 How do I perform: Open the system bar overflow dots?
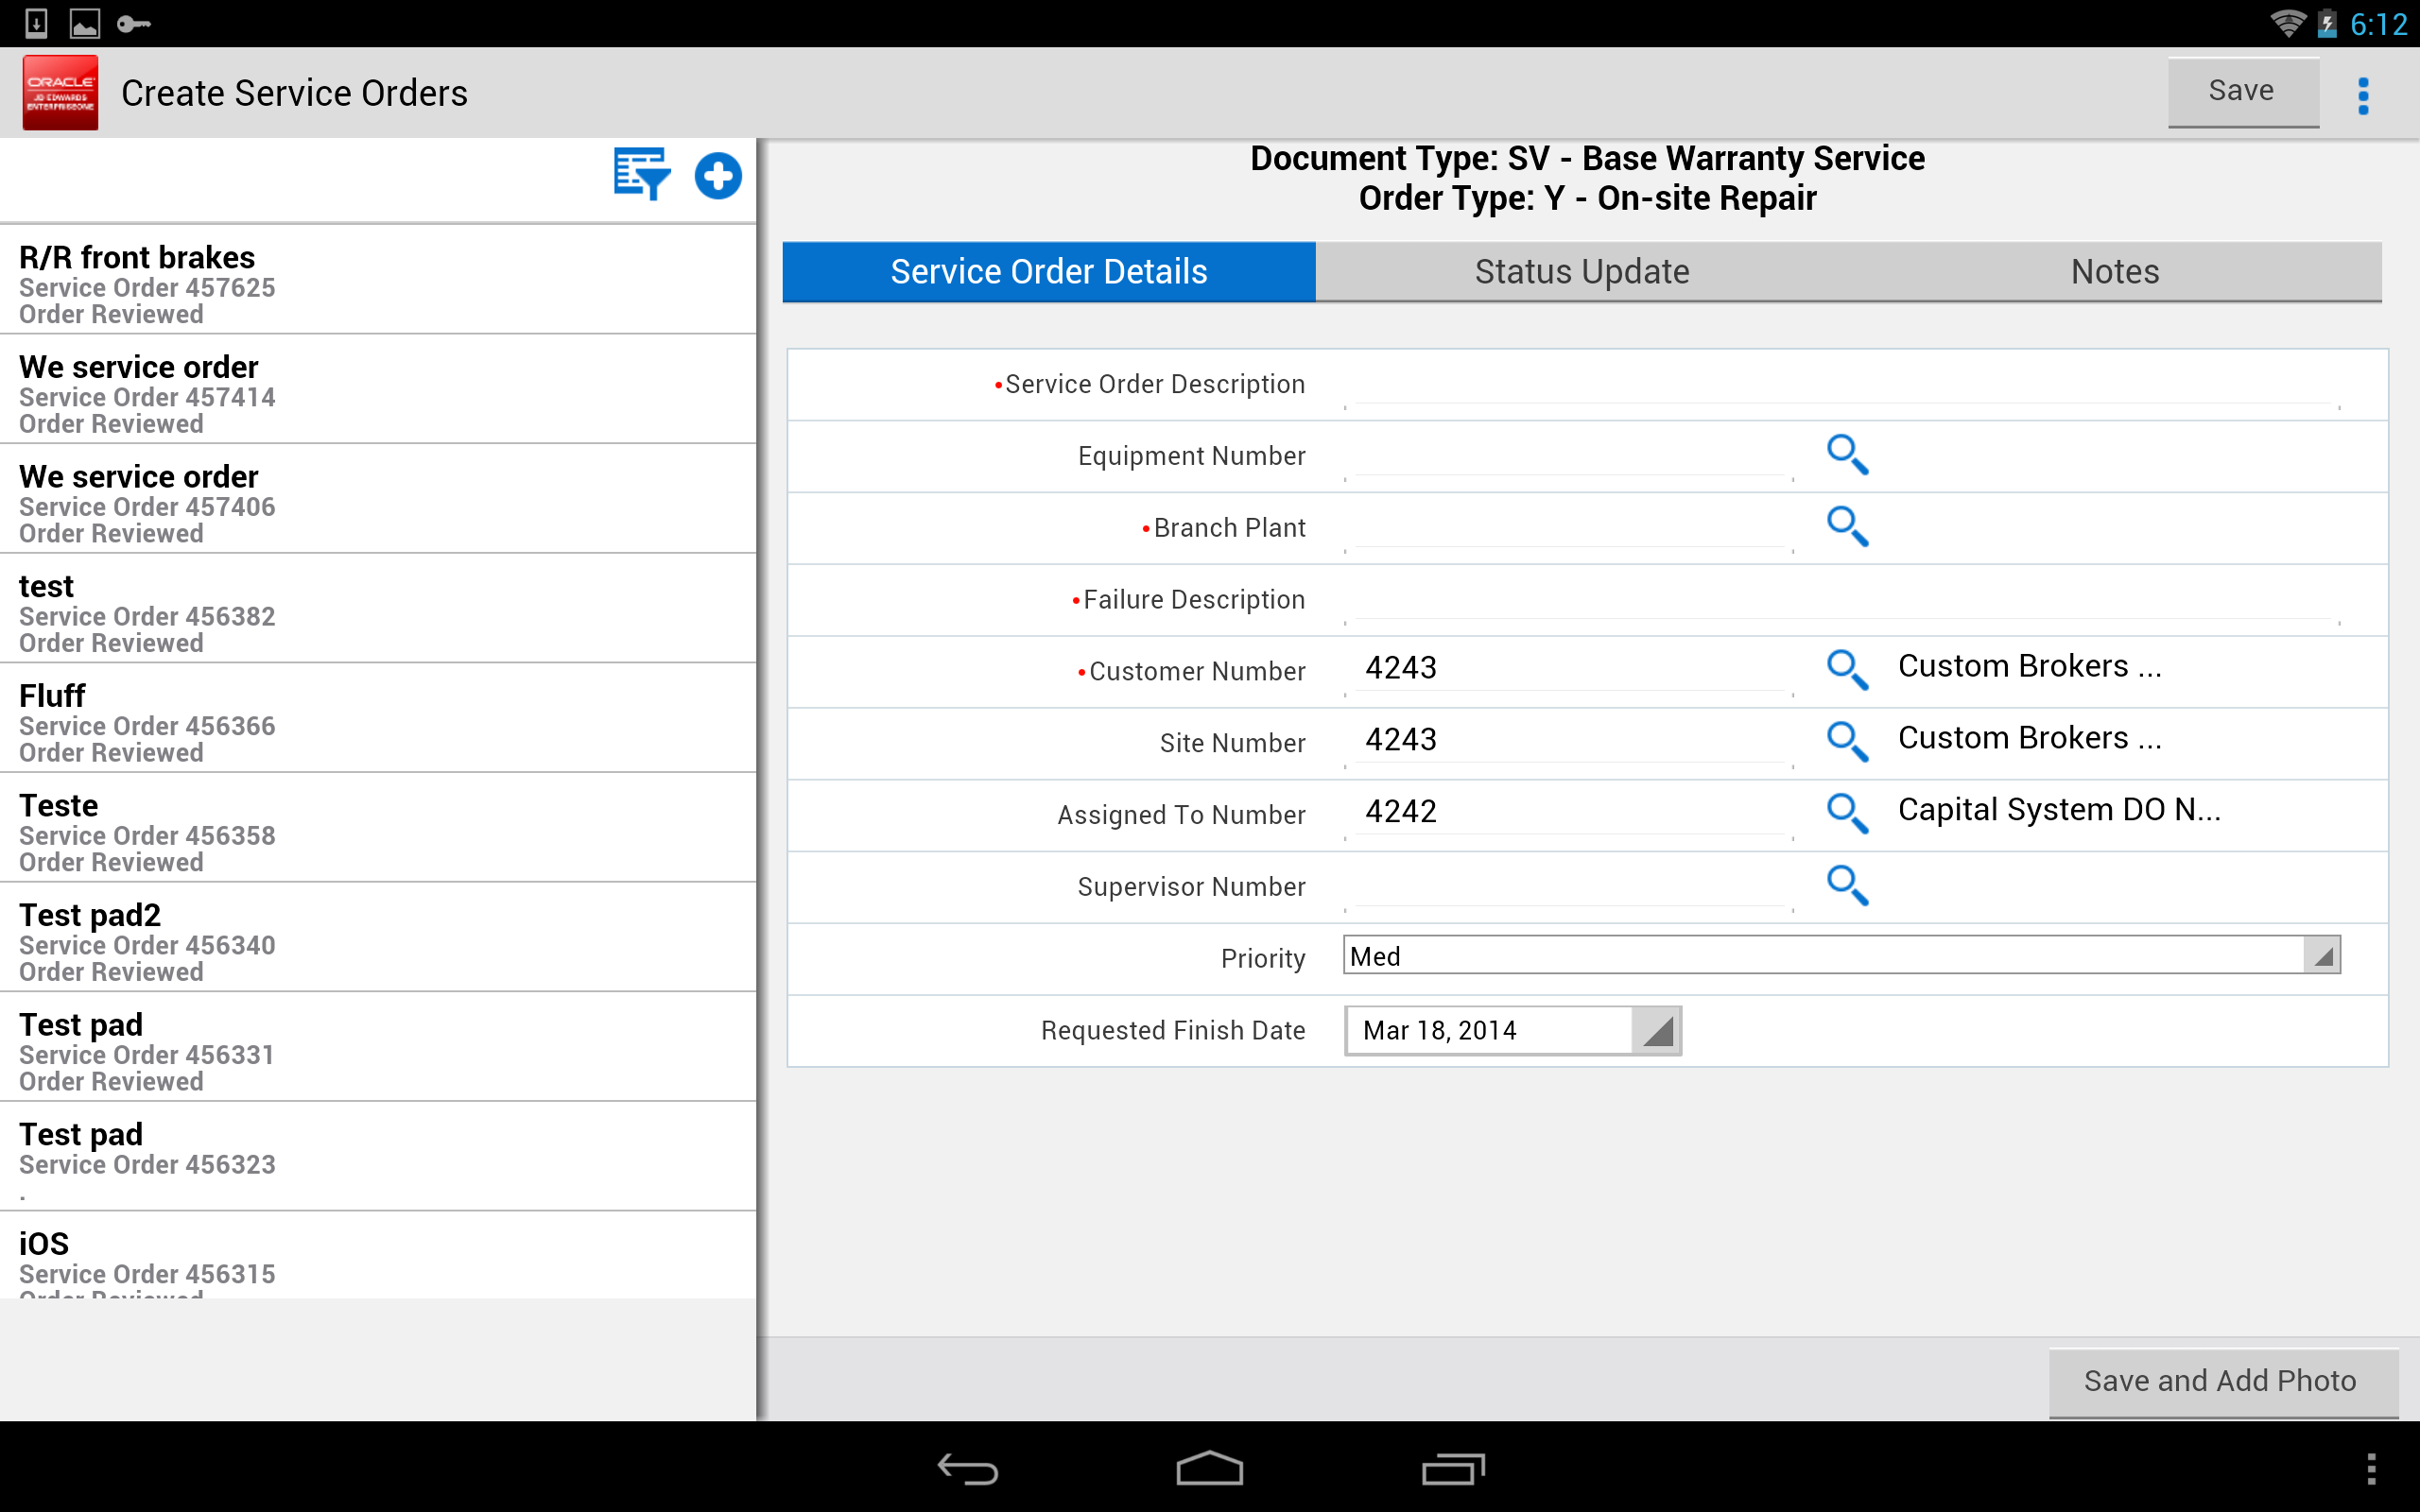(2371, 1469)
